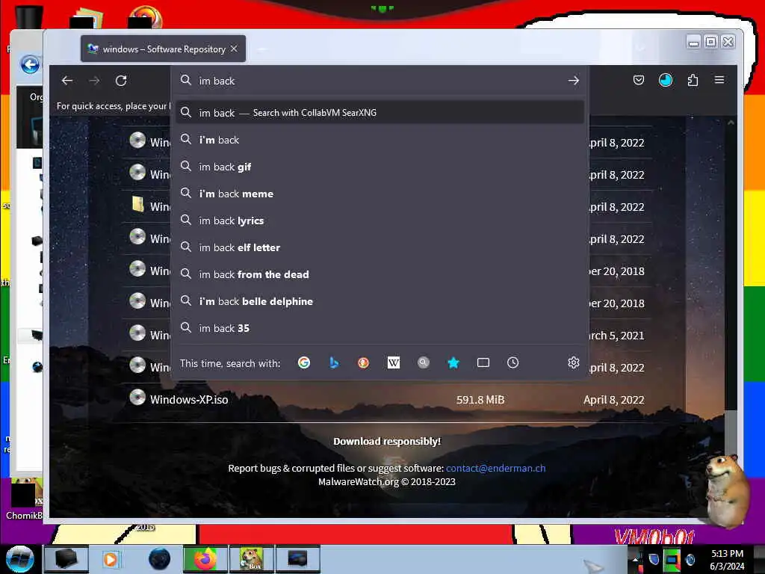Viewport: 765px width, 574px height.
Task: Open the black folder taskbar icon
Action: (66, 559)
